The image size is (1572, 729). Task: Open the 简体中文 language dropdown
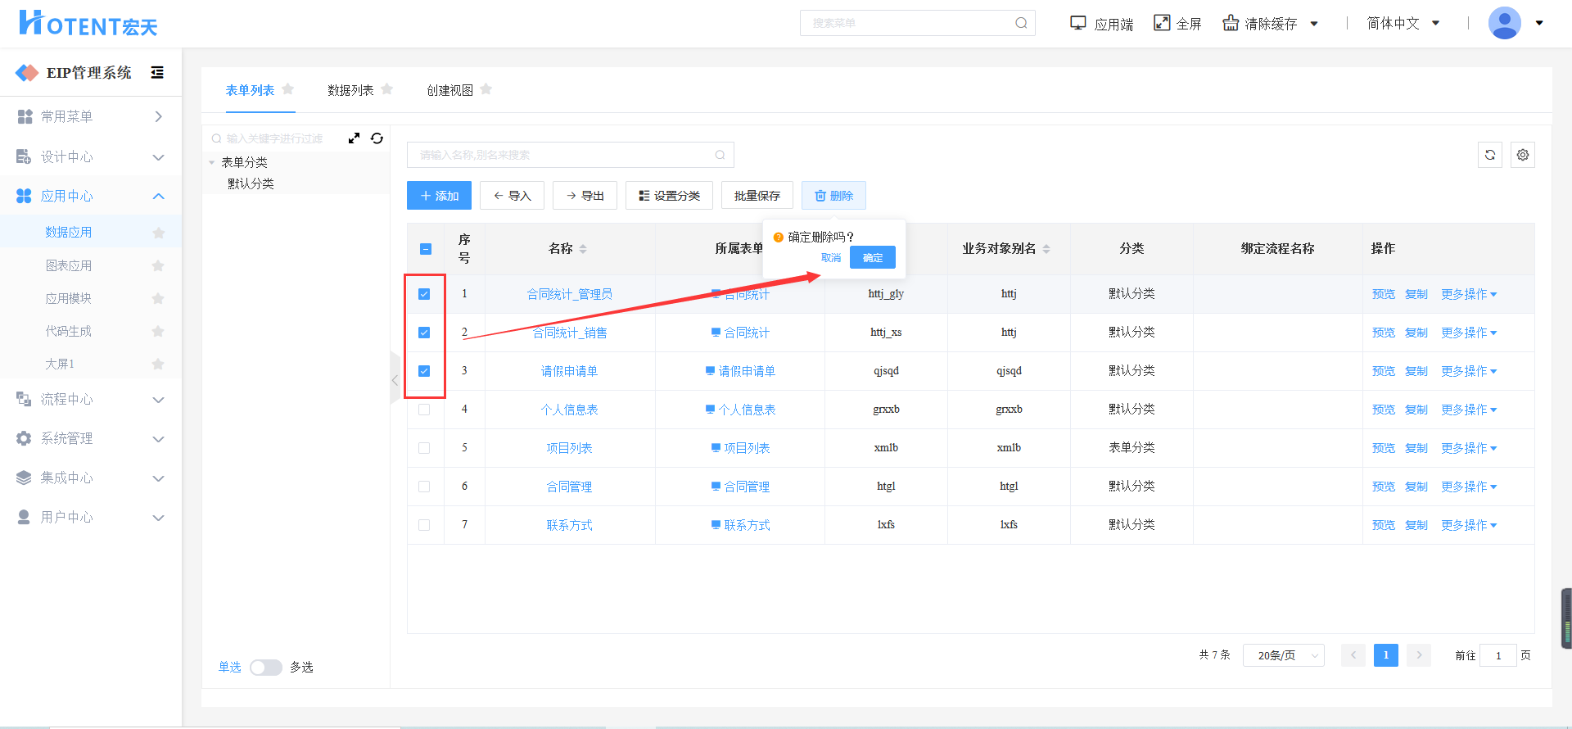pyautogui.click(x=1403, y=23)
